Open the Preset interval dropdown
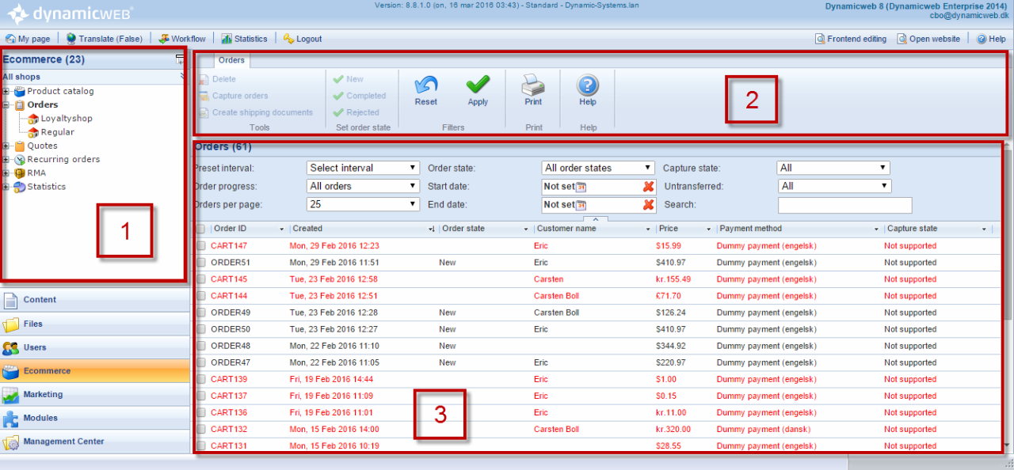1014x470 pixels. 363,168
